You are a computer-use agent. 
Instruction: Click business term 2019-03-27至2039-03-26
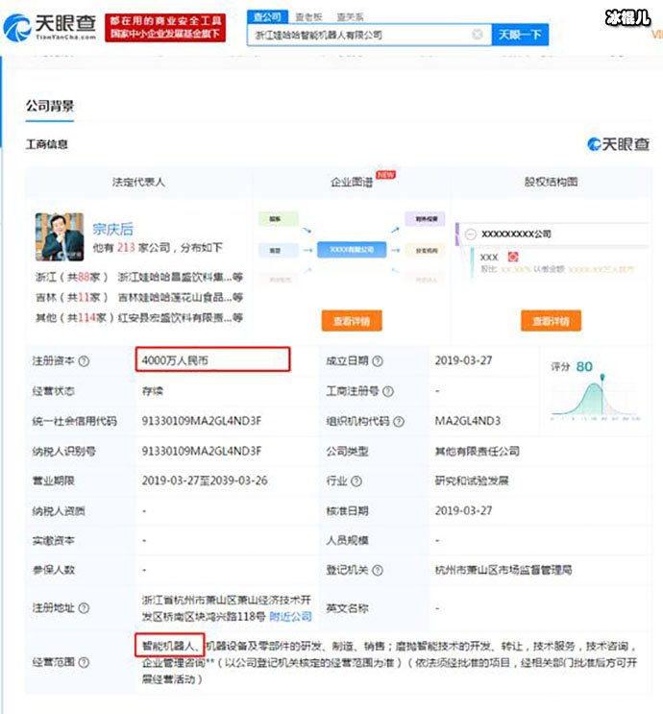205,480
